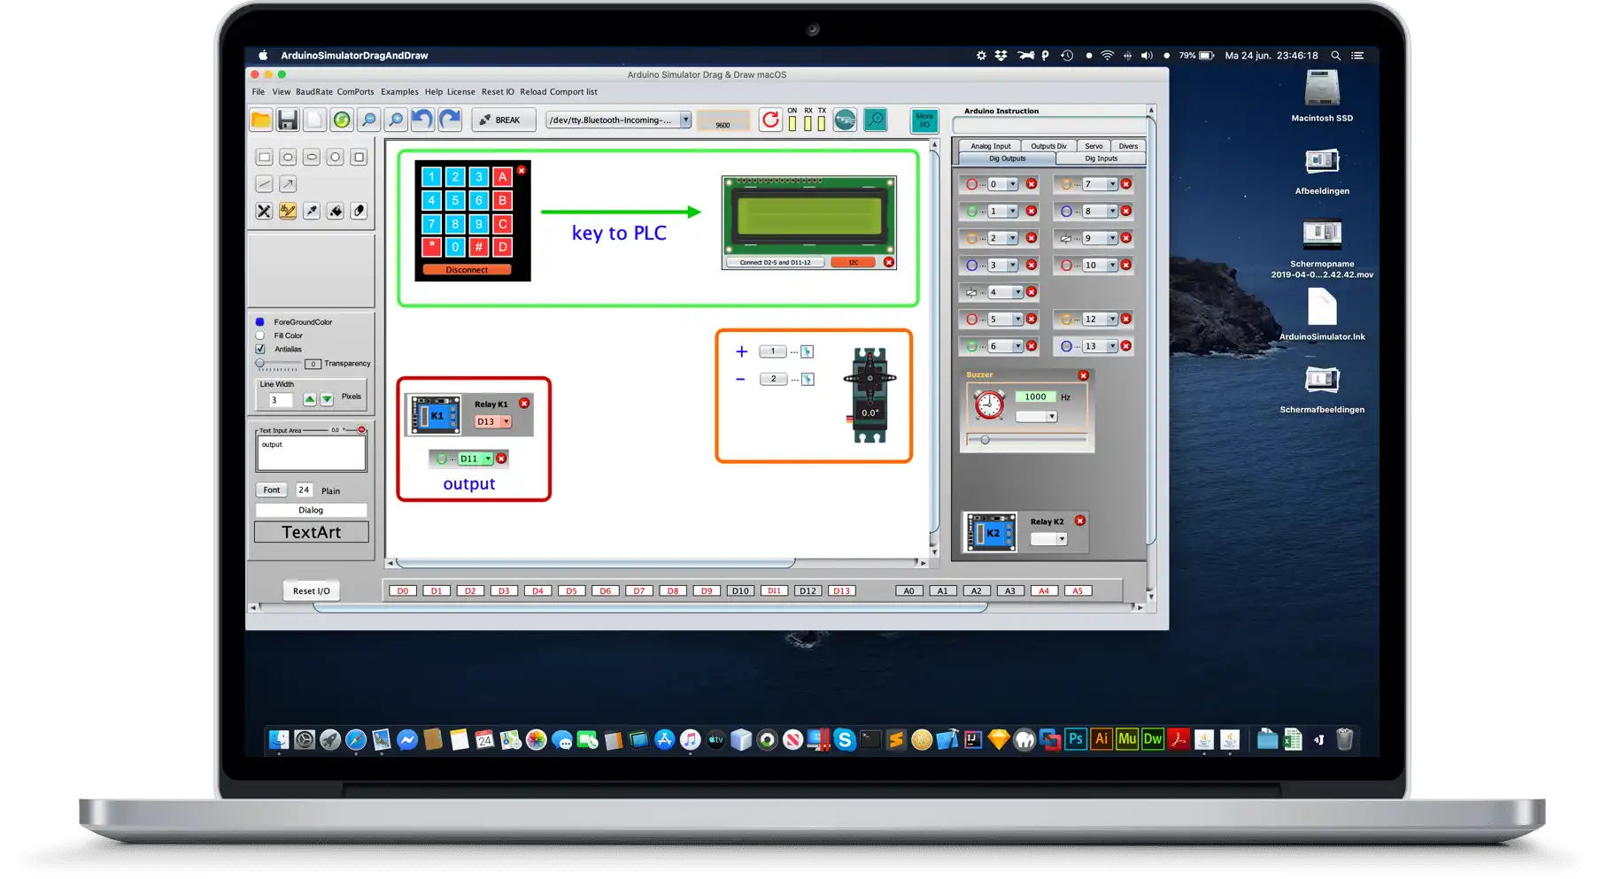Open the teal serial monitor magnifier icon
This screenshot has width=1600, height=879.
click(875, 120)
